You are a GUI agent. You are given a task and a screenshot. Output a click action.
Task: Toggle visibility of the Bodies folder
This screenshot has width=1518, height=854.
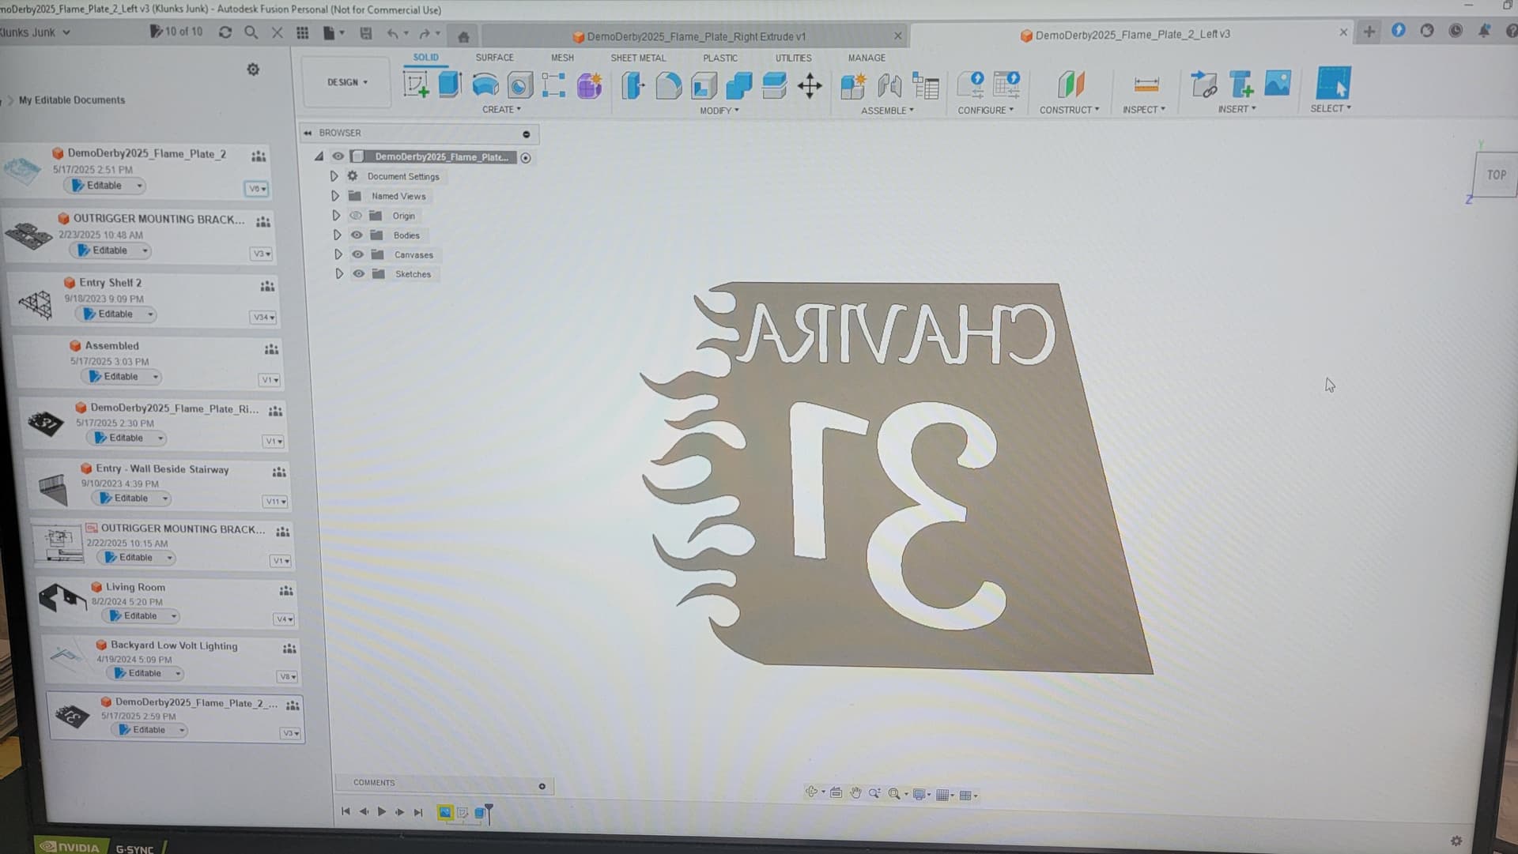tap(357, 235)
